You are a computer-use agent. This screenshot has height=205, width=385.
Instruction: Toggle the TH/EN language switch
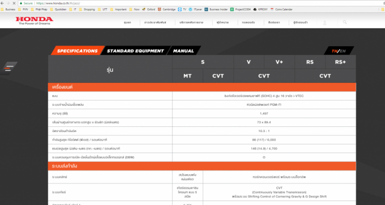[339, 51]
